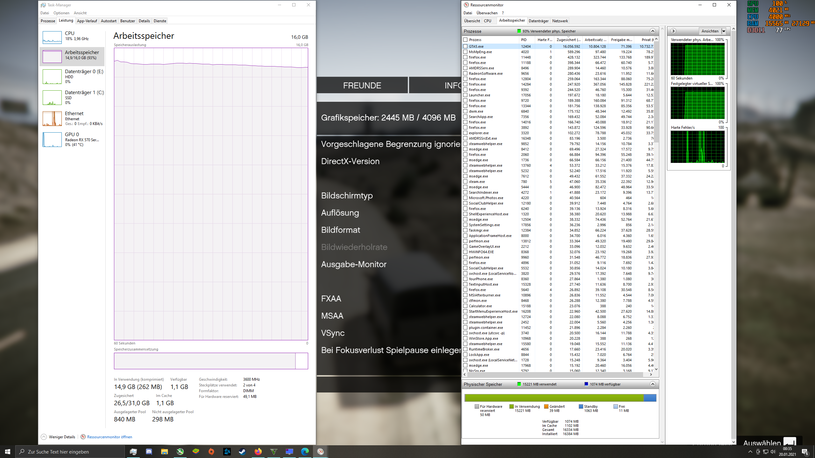This screenshot has height=458, width=815.
Task: Switch to GTA V on the taskbar
Action: pyautogui.click(x=273, y=452)
